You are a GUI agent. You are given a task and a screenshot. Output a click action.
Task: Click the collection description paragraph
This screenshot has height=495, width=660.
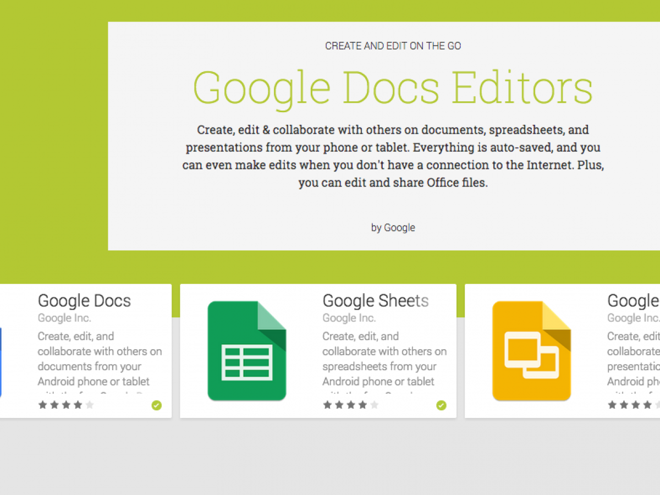[x=393, y=156]
